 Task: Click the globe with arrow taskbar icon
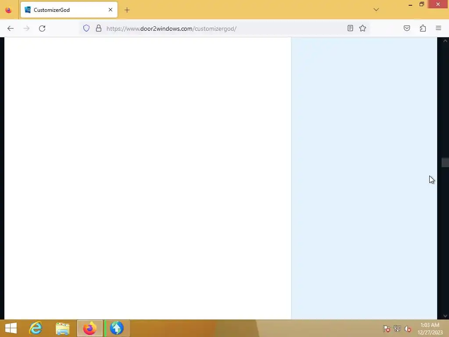click(x=117, y=328)
